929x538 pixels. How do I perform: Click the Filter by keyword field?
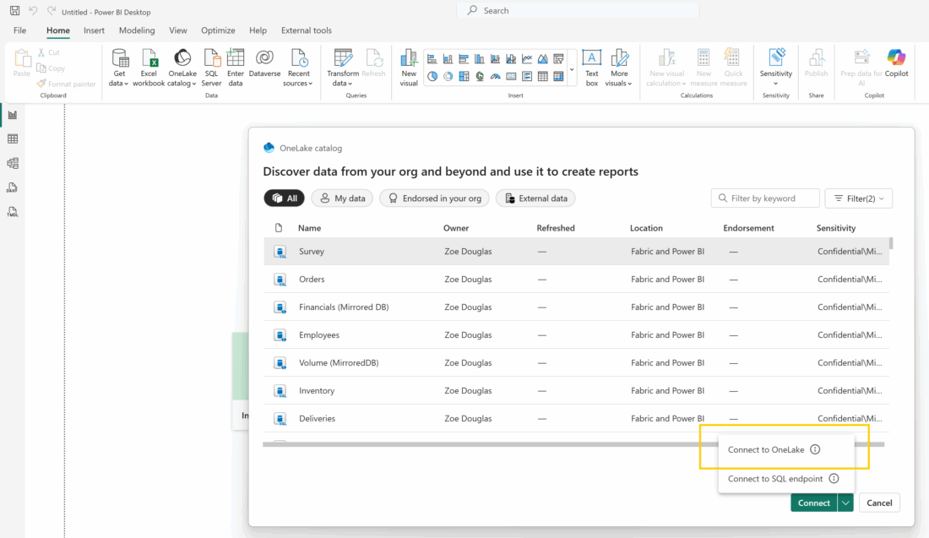click(765, 198)
